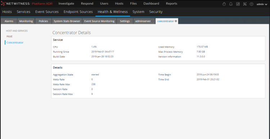
Task: Switch to the Event Source Monitoring tab
Action: pos(99,21)
